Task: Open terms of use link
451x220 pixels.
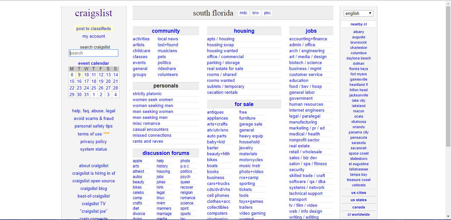Action: coord(90,134)
